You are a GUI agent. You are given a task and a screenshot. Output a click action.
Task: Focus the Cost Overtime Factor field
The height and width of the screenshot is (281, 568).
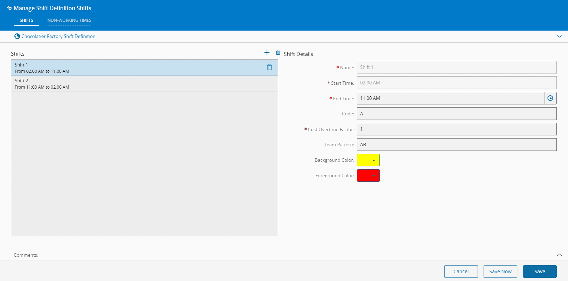[457, 129]
